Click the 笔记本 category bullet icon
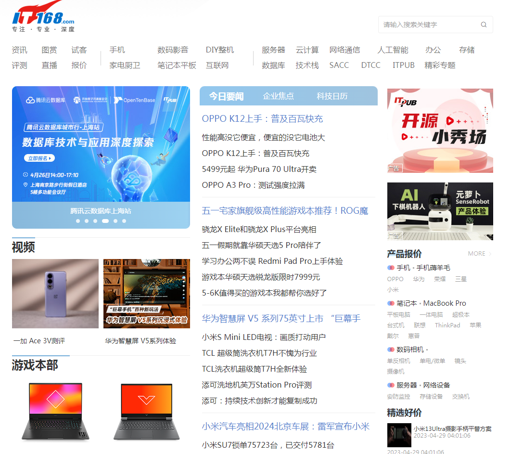 391,303
